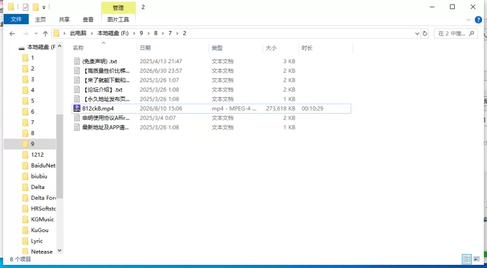Switch to the 查看 tab
The height and width of the screenshot is (268, 487).
click(x=88, y=19)
